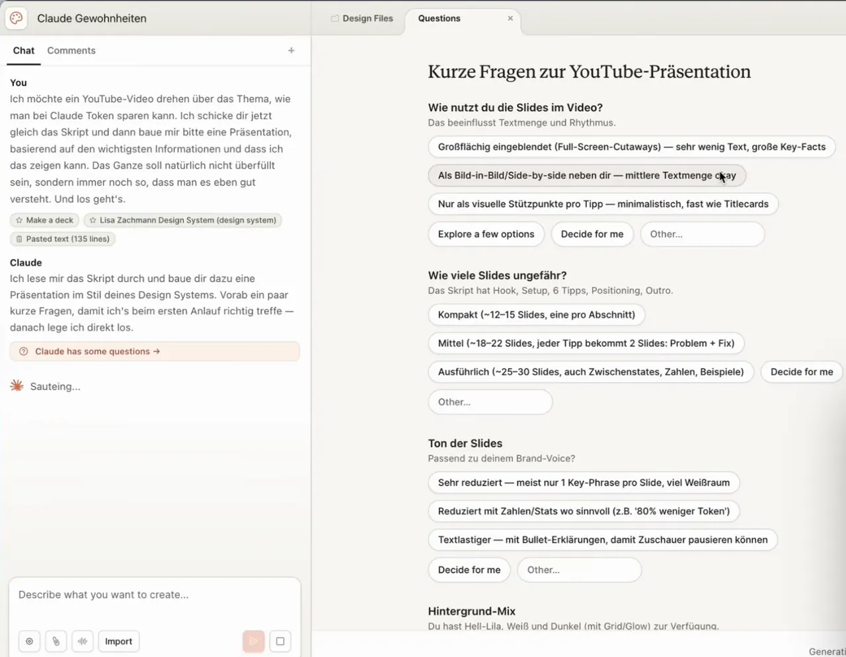
Task: Click the Describe what you want field
Action: [155, 595]
